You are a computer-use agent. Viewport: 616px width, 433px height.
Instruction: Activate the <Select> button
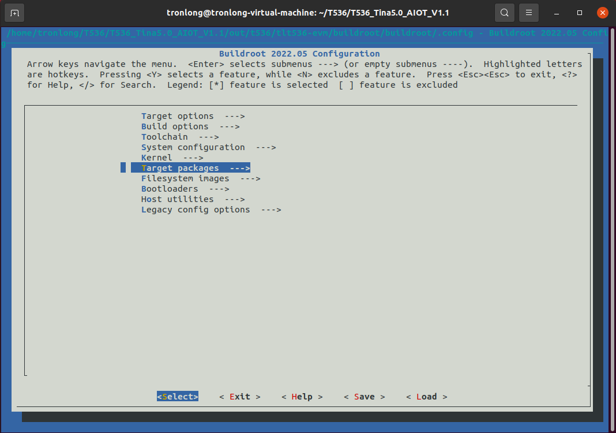click(x=178, y=397)
